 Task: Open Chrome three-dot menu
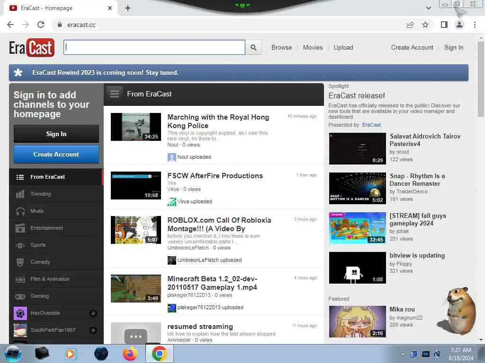475,25
